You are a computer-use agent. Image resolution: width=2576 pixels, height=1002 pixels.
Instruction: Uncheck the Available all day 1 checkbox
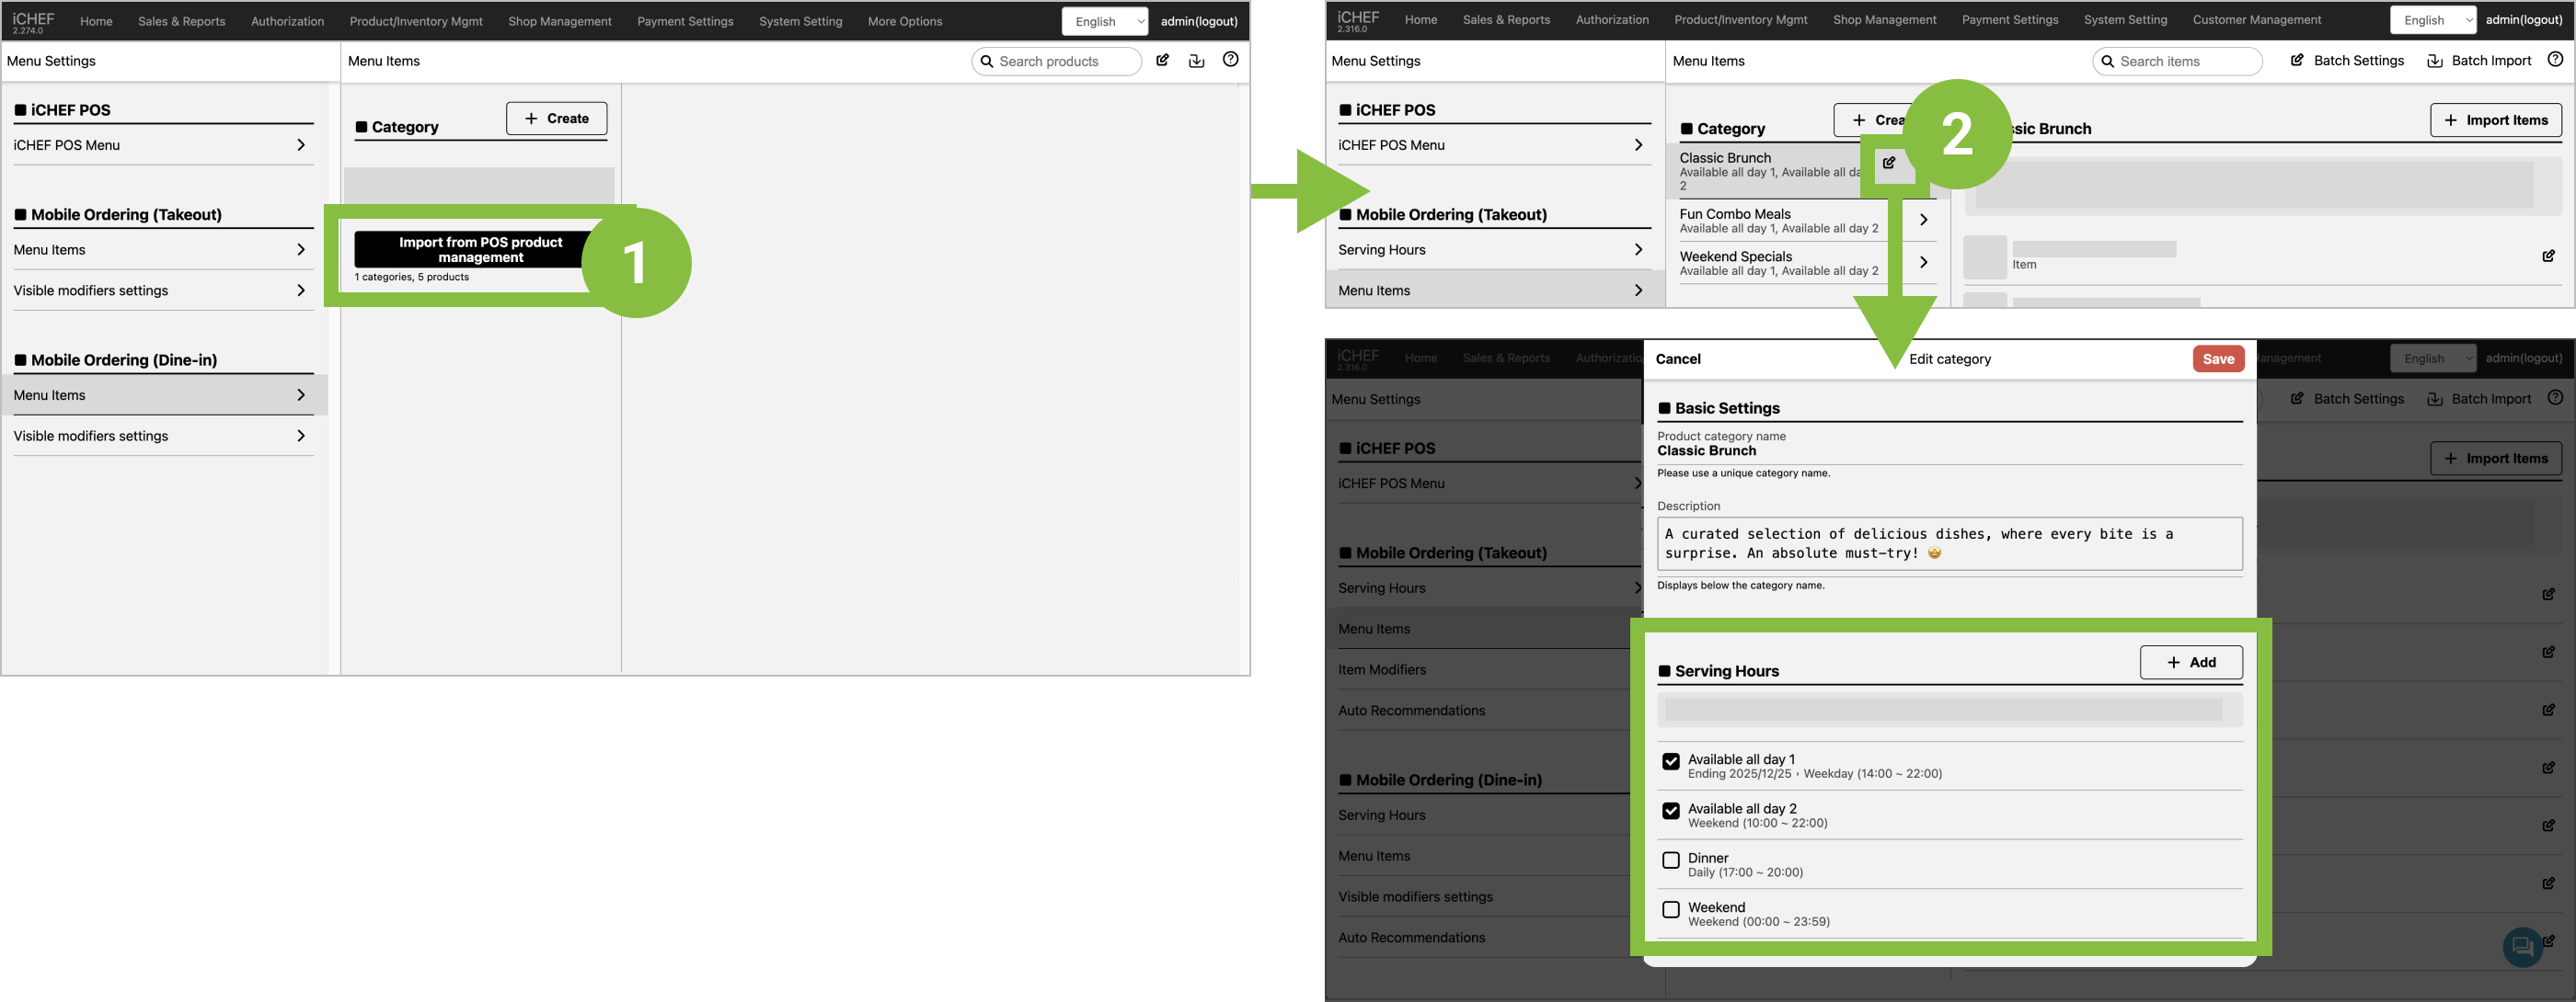point(1670,761)
